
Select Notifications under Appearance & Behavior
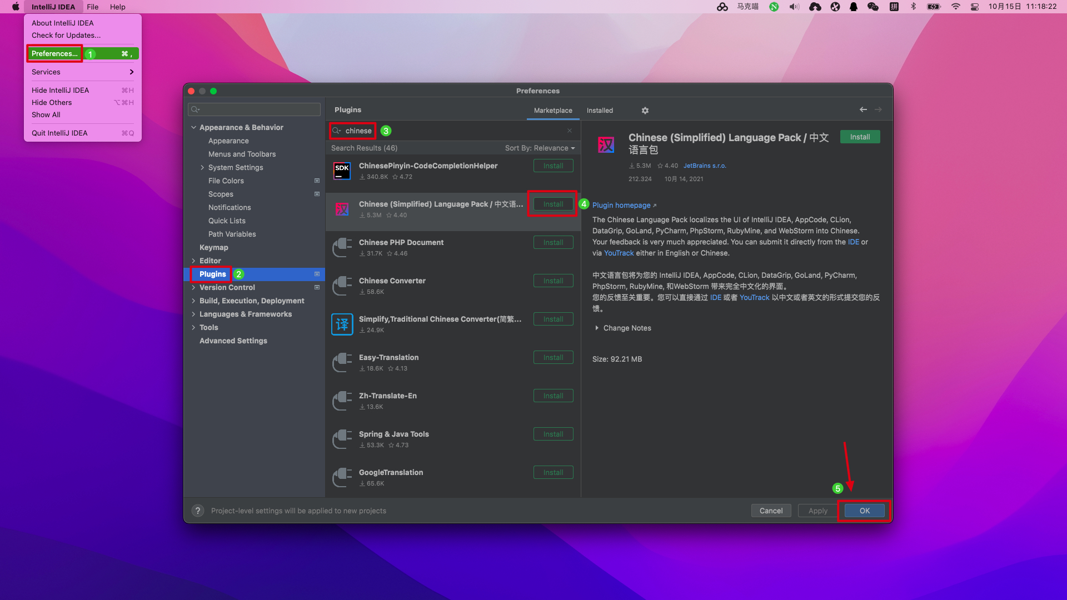230,207
